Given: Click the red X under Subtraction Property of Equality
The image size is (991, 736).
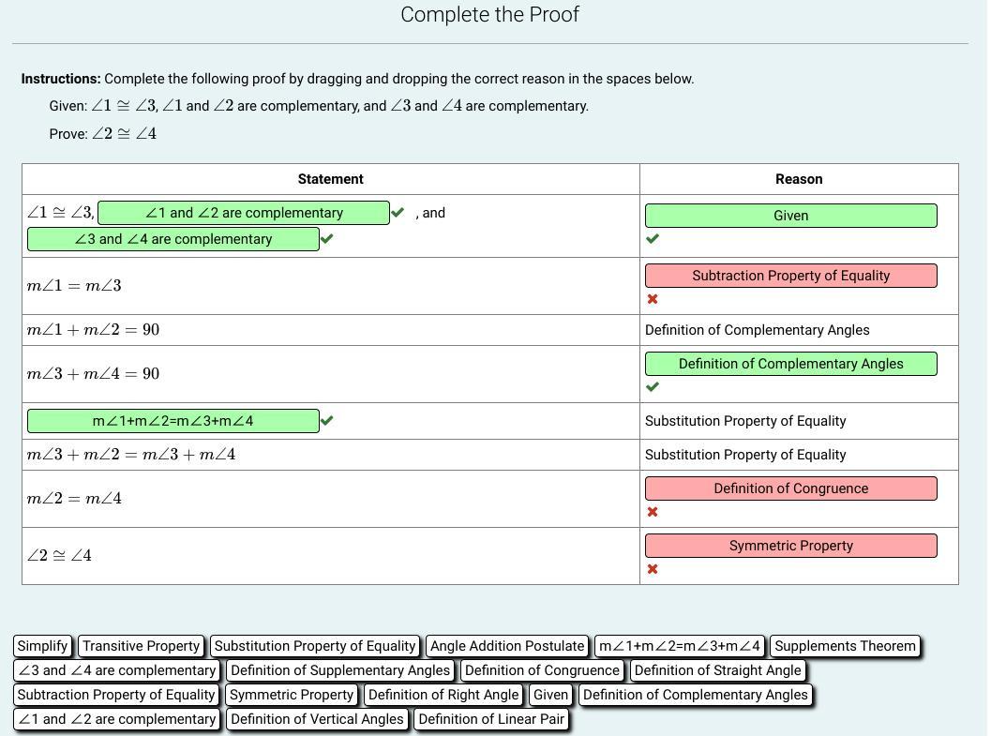Looking at the screenshot, I should [653, 299].
